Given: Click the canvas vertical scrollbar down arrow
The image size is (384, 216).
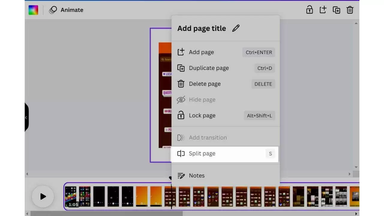Looking at the screenshot, I should (356, 167).
